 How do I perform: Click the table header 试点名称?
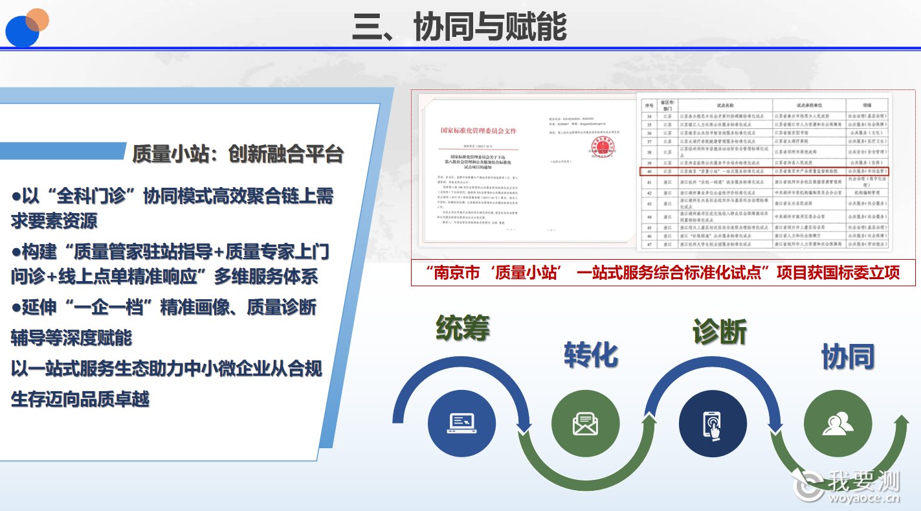tap(725, 106)
